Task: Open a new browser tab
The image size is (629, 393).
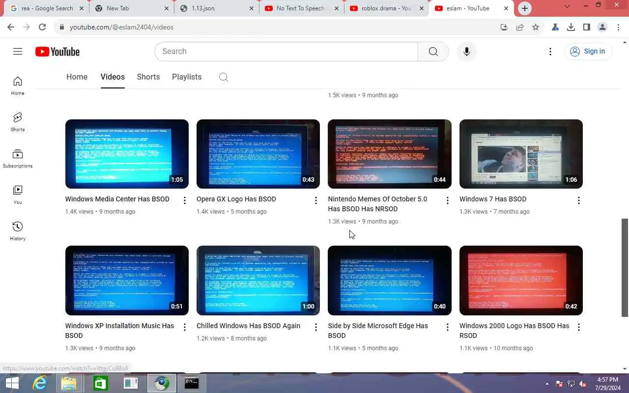Action: [x=525, y=8]
